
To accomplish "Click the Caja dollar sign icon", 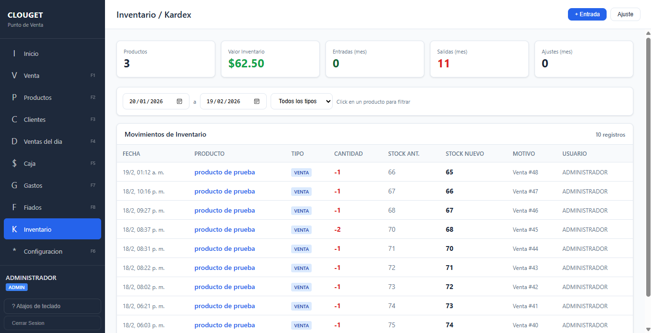I will tap(14, 163).
